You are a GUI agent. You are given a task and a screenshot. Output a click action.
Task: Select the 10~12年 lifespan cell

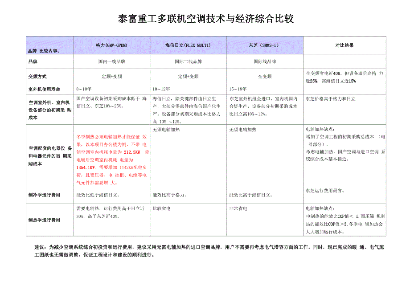point(161,90)
